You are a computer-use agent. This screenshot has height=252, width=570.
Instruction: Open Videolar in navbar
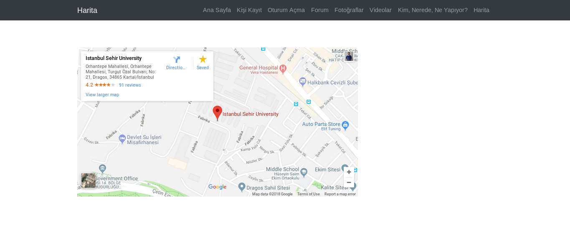click(380, 10)
